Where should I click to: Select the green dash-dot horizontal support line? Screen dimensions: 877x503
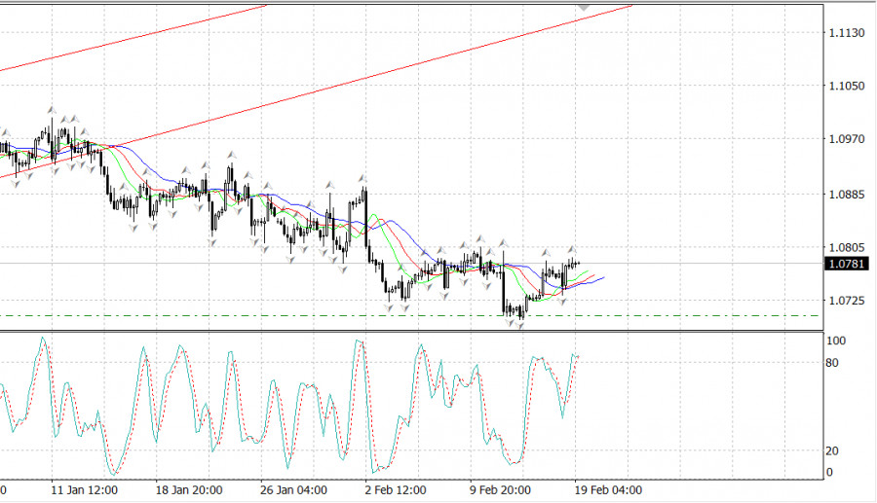pyautogui.click(x=410, y=316)
